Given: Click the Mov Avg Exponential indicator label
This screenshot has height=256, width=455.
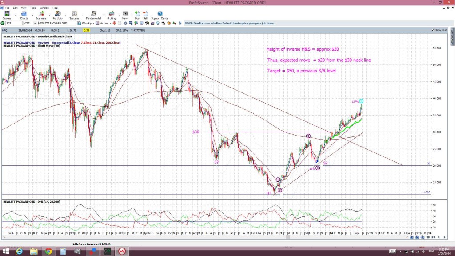Looking at the screenshot, I should (x=62, y=42).
